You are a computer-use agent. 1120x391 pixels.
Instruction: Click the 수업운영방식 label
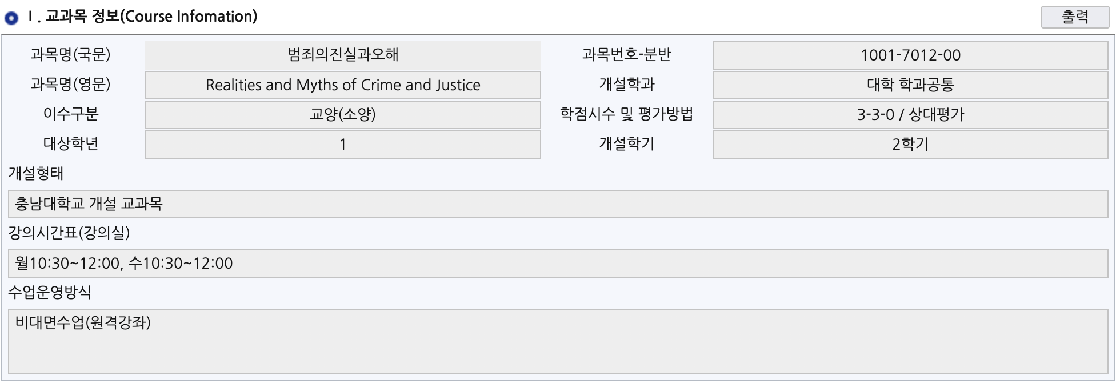pos(50,292)
